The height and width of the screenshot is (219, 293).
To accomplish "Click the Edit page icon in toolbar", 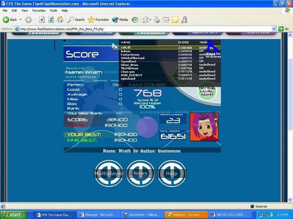I will pos(166,20).
